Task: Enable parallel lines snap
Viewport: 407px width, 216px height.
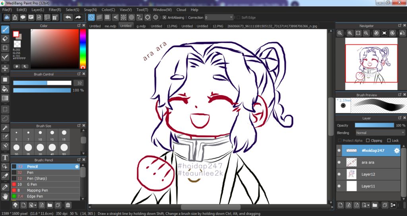Action: coord(99,17)
